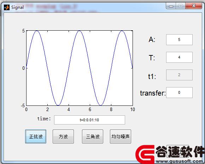Edit the transfer value field
205x164 pixels.
click(179, 92)
